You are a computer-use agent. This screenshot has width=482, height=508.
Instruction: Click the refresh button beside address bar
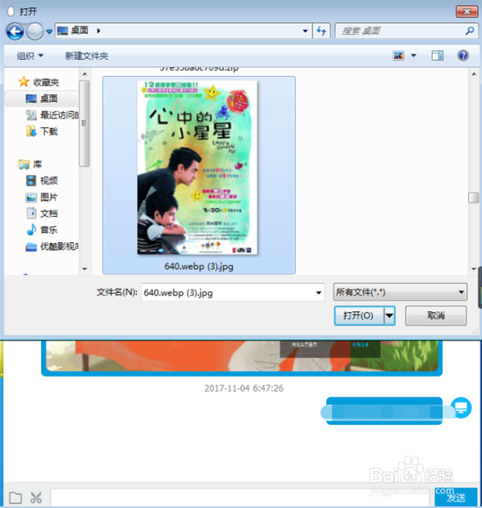tap(321, 31)
